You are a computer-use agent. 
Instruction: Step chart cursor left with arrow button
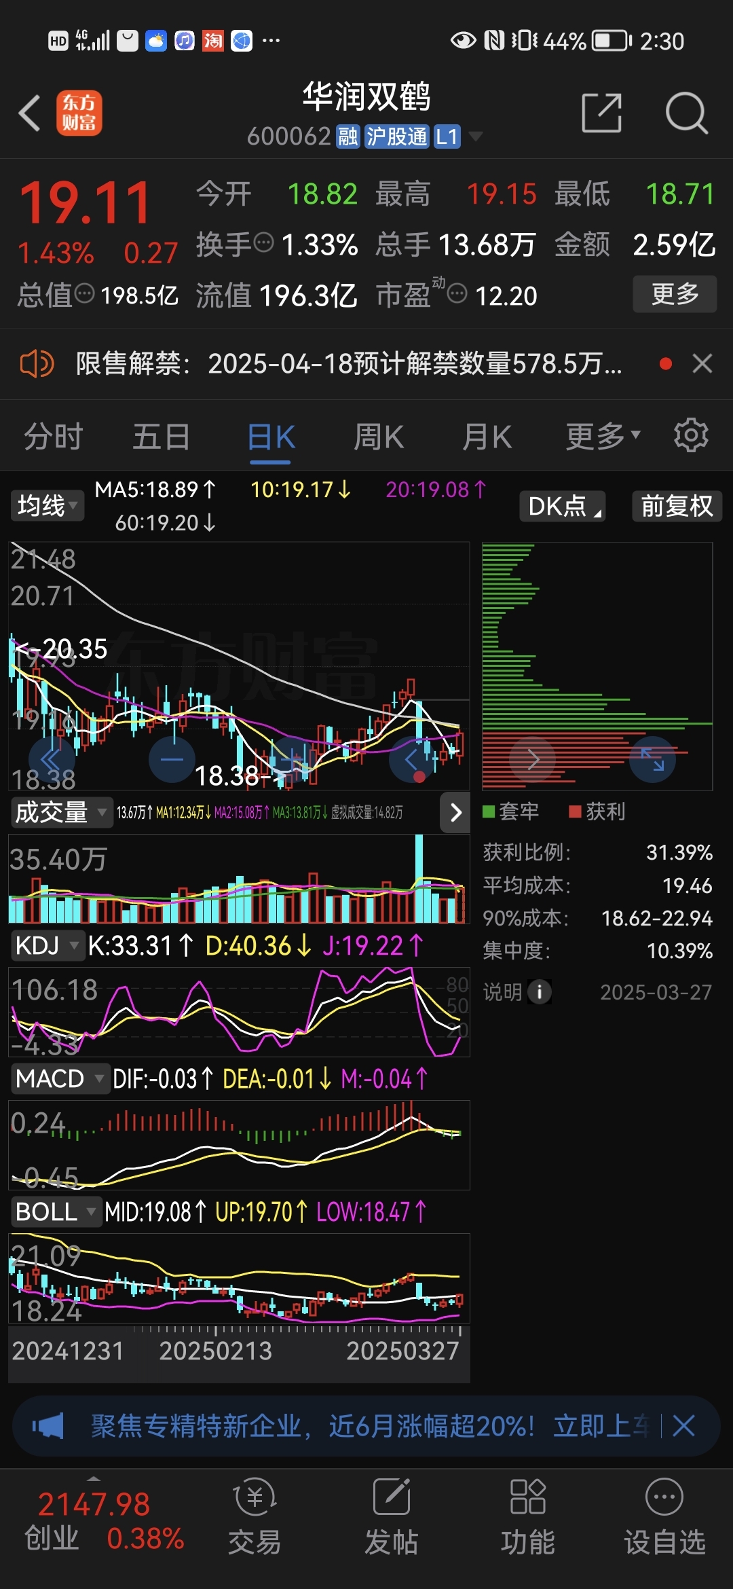coord(412,760)
